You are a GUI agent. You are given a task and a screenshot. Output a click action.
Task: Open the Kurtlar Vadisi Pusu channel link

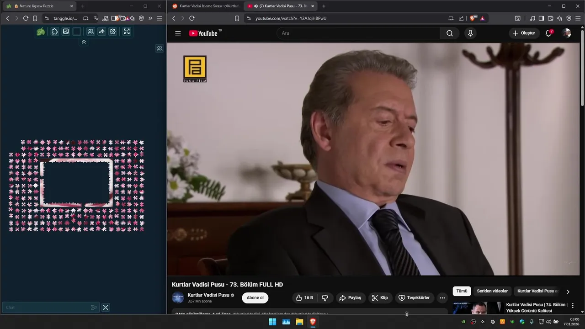point(208,295)
